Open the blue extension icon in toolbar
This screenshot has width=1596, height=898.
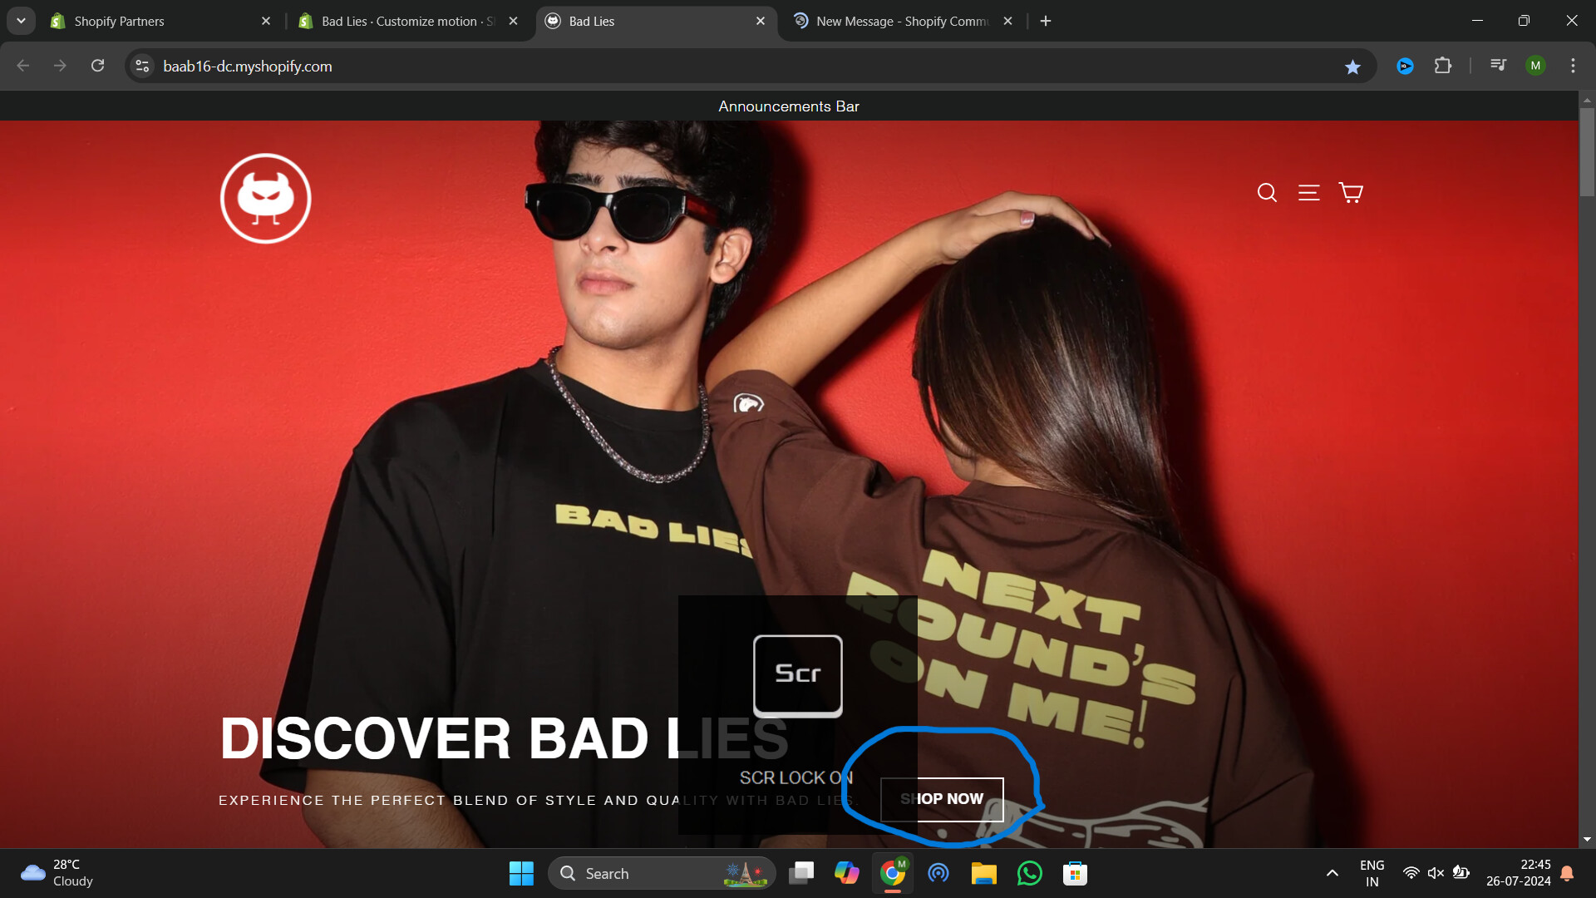(1405, 66)
